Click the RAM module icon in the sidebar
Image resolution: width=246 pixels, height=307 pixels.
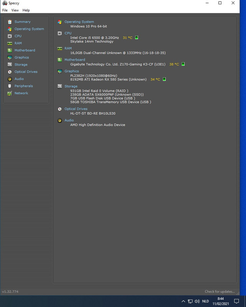point(10,43)
